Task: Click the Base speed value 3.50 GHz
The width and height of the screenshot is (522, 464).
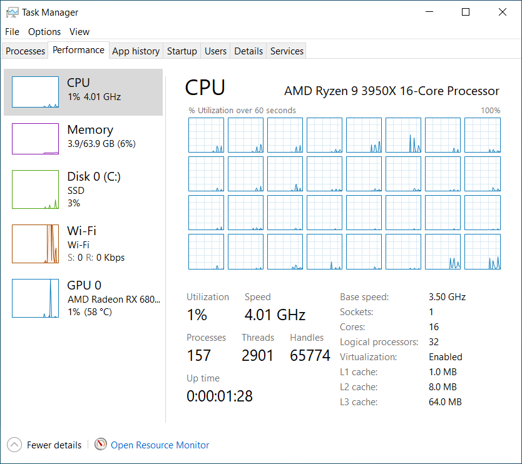Action: (x=447, y=296)
